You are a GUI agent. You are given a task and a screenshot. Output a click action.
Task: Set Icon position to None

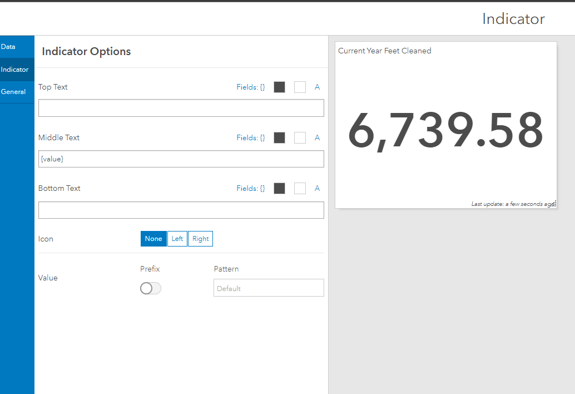click(x=153, y=239)
